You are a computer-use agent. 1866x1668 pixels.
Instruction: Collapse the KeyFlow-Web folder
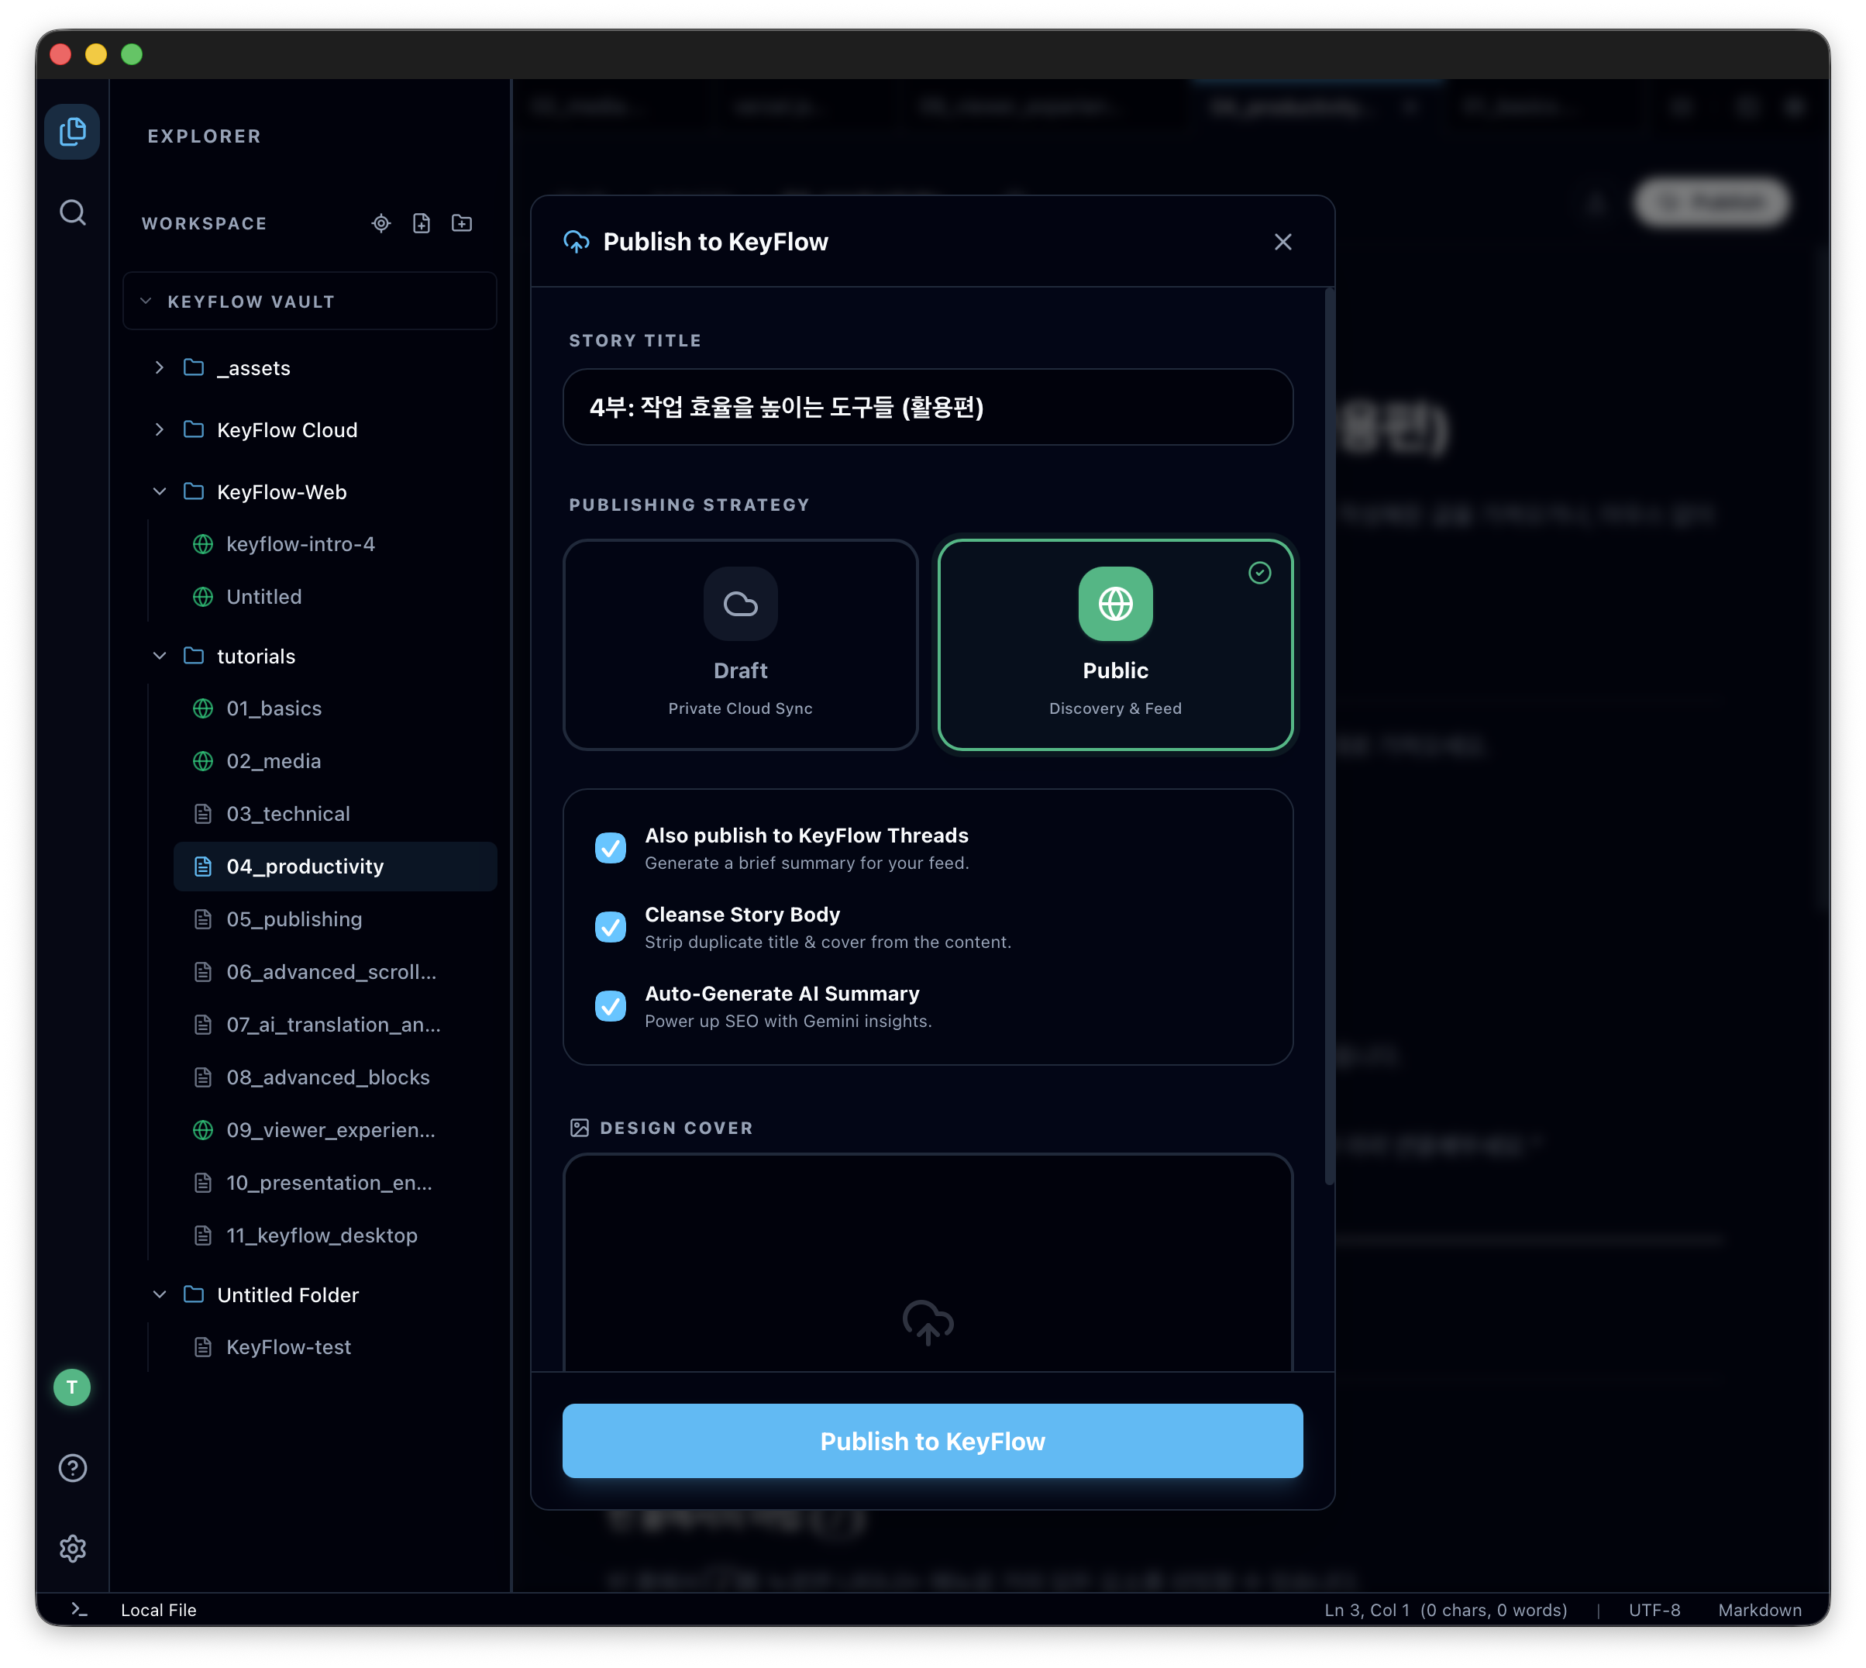[160, 492]
